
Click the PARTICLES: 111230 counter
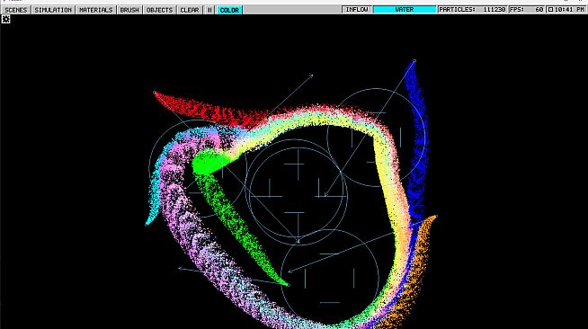tap(472, 9)
